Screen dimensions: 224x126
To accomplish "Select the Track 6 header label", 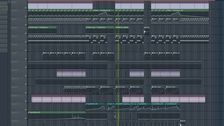I will click(14, 44).
